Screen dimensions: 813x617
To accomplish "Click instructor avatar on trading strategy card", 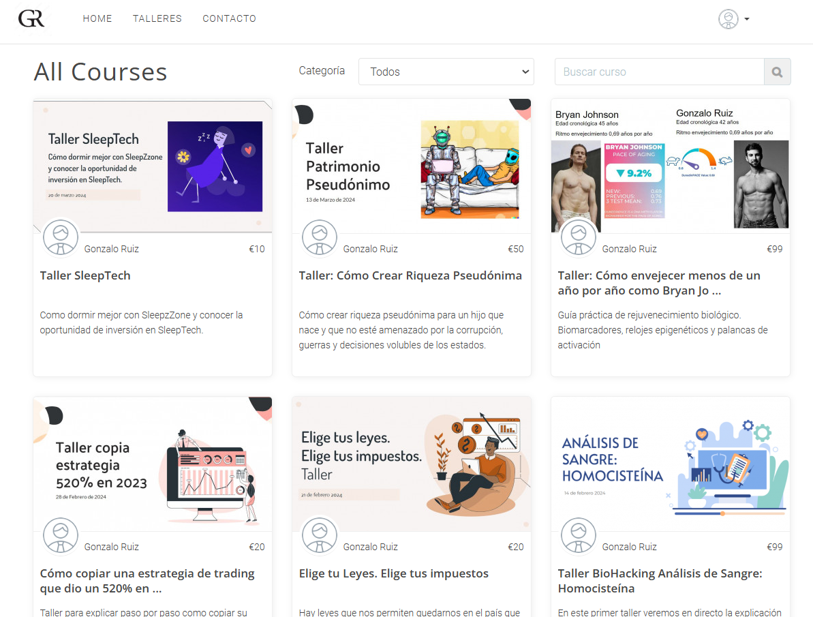I will coord(61,535).
